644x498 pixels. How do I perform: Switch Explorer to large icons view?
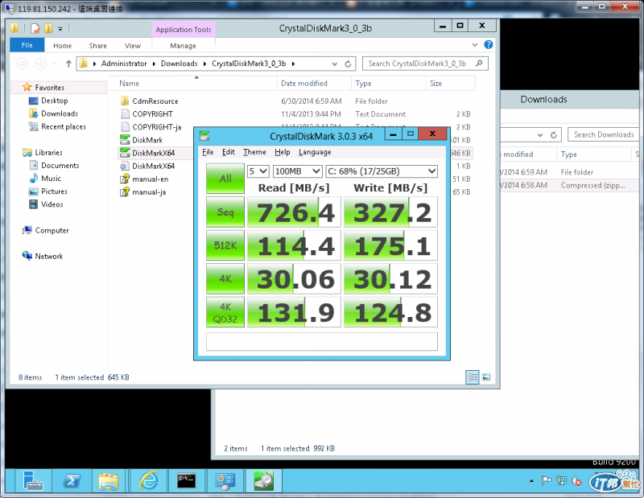[x=486, y=377]
